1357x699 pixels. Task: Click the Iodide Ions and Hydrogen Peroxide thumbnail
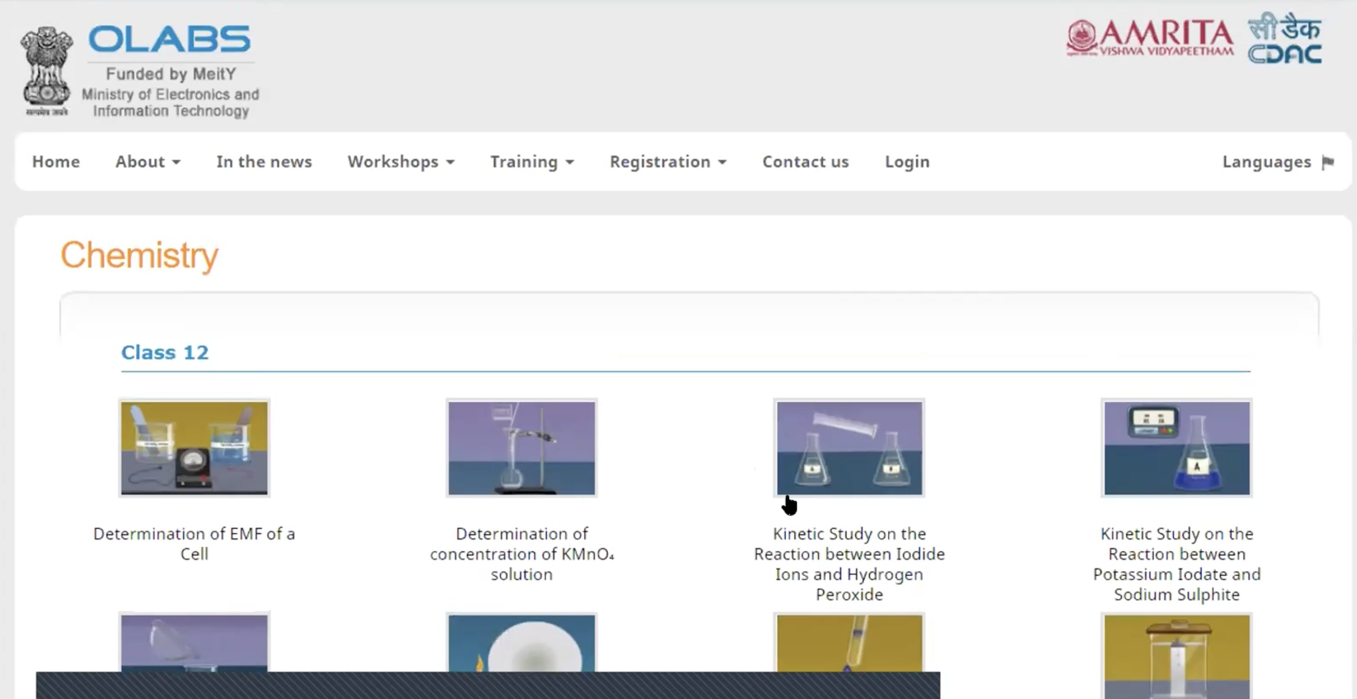coord(849,448)
